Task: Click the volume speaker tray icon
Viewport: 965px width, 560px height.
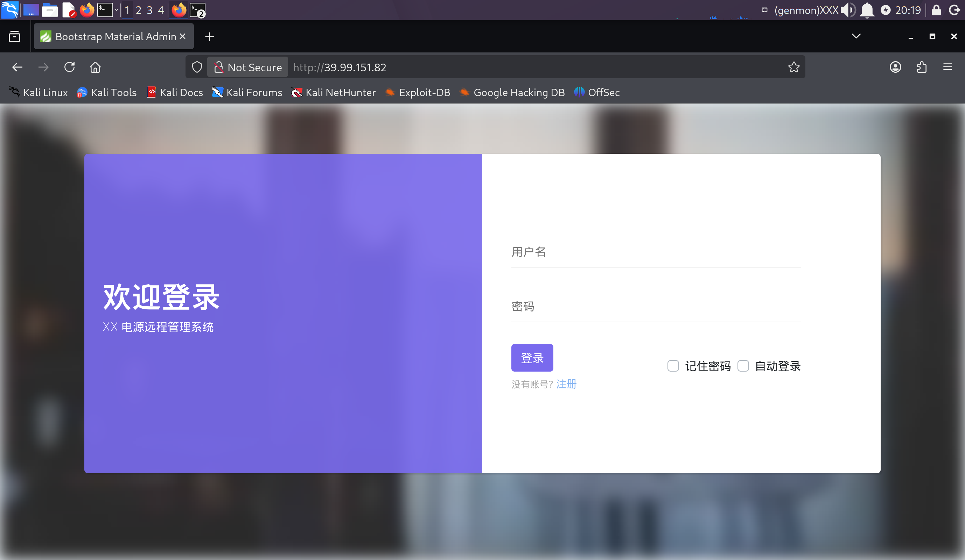Action: pos(848,10)
